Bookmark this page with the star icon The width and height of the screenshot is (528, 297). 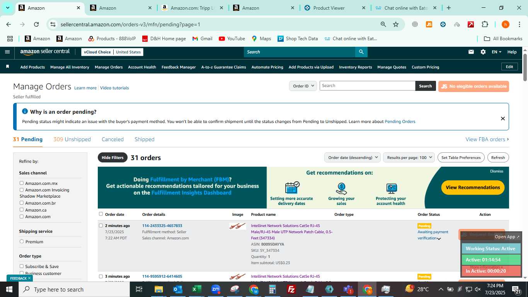click(396, 24)
